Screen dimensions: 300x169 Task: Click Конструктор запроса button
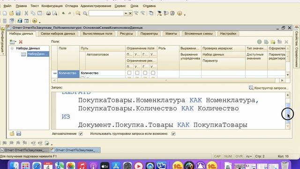point(269,88)
